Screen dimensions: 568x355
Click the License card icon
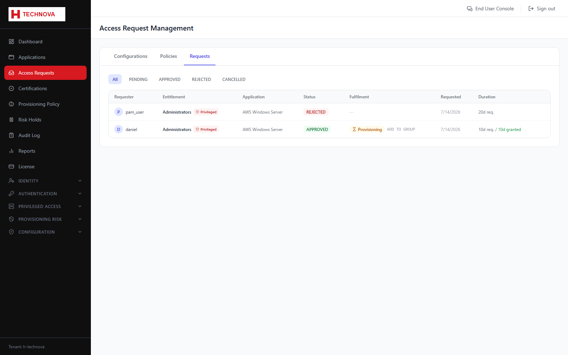click(11, 166)
